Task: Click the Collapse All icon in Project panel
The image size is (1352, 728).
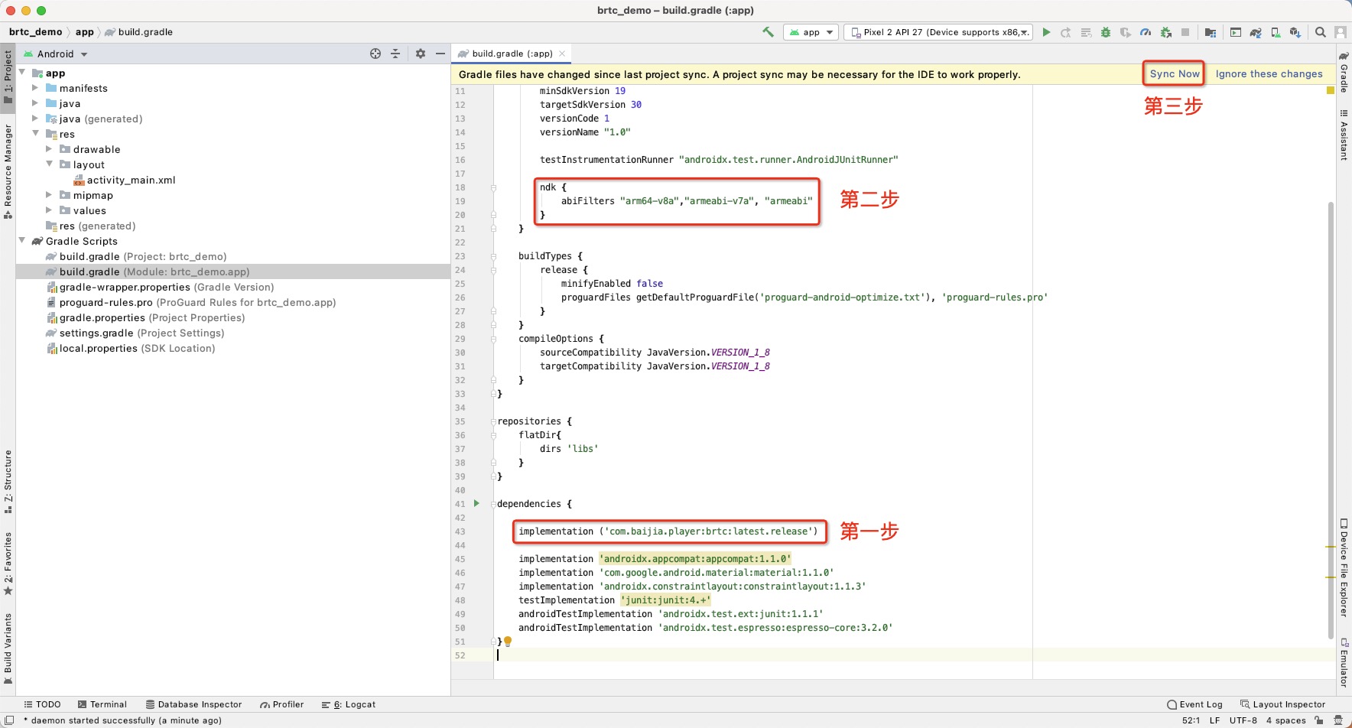Action: pyautogui.click(x=395, y=54)
